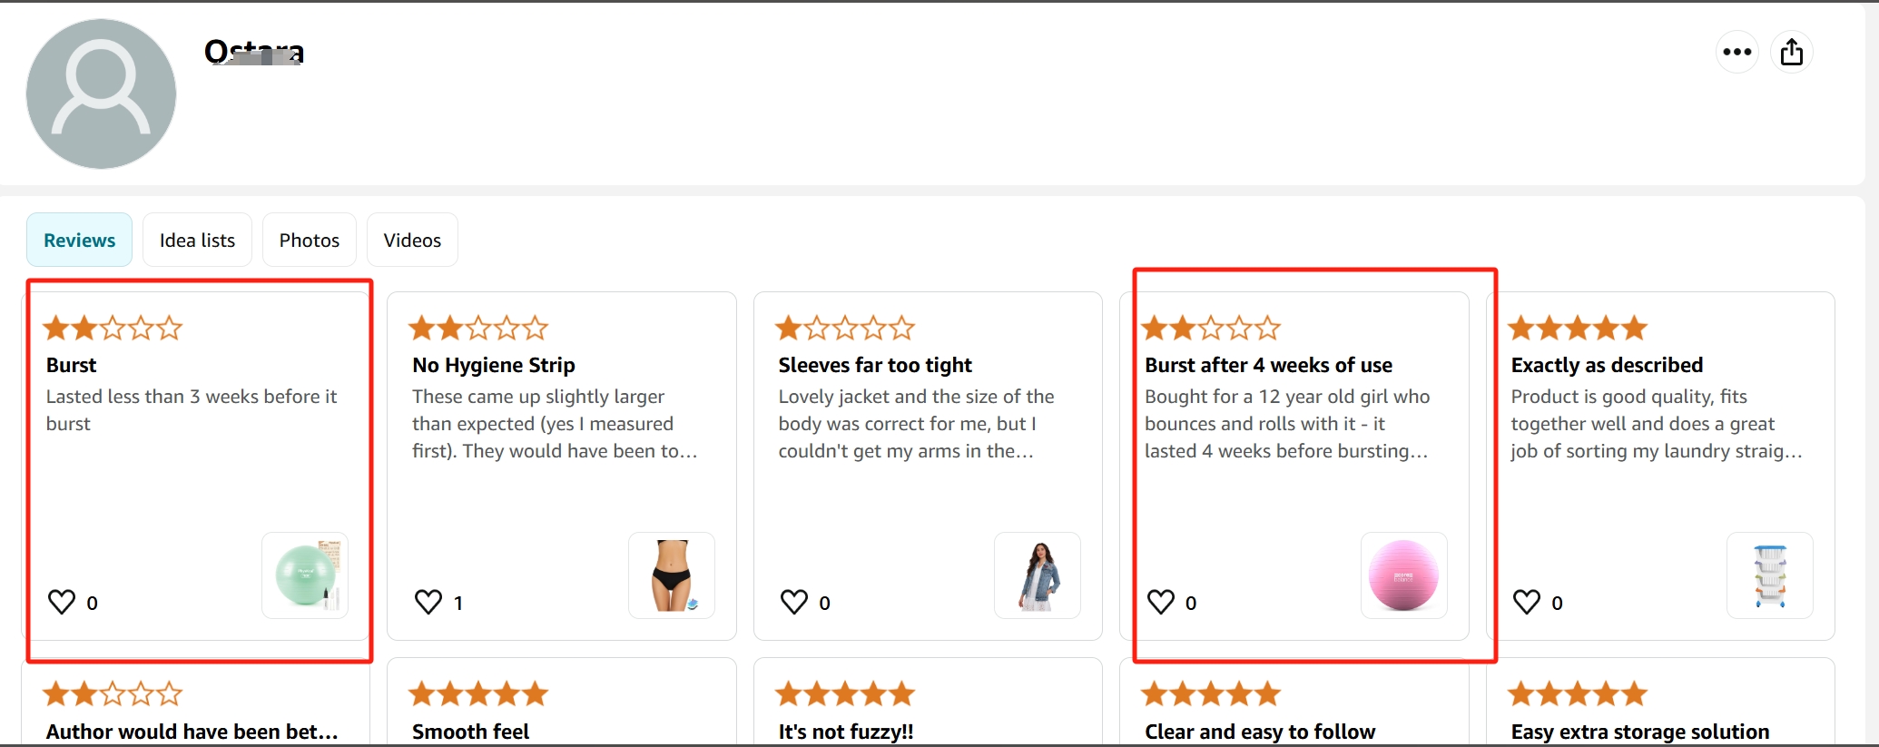Heart the 'Exactly as described' review

tap(1526, 602)
